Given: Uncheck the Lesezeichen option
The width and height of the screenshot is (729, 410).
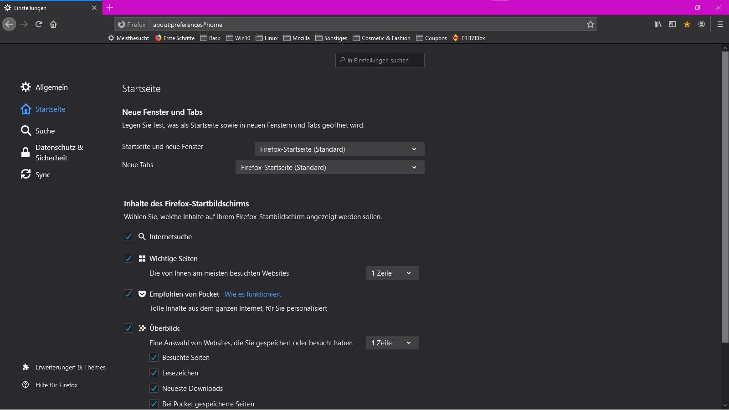Looking at the screenshot, I should pyautogui.click(x=154, y=373).
